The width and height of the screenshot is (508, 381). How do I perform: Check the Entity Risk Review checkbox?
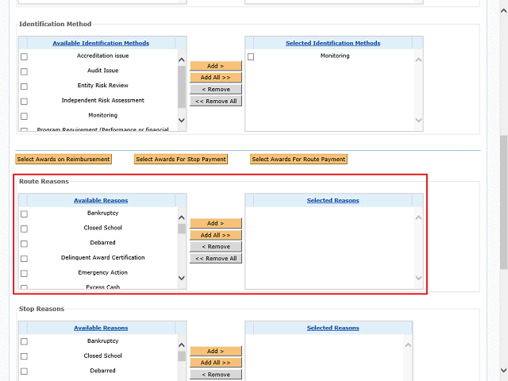24,87
